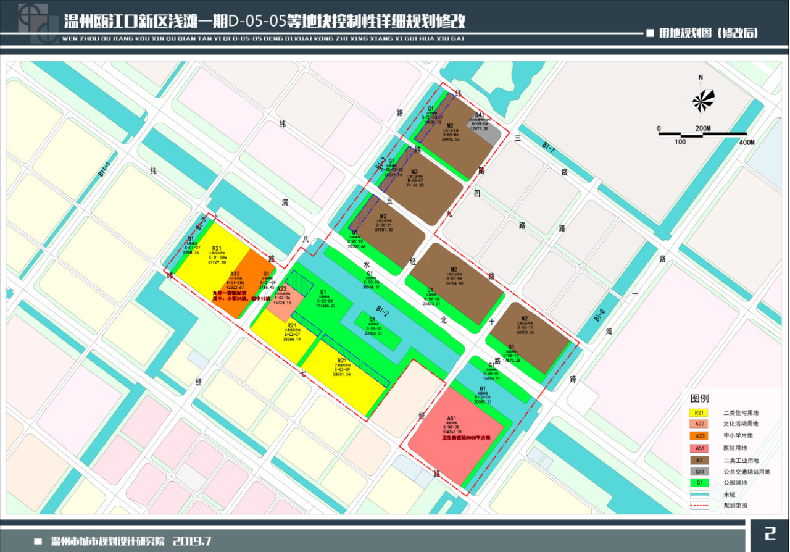The height and width of the screenshot is (552, 790).
Task: Click the red note 九年一贯制36班
Action: tap(231, 293)
